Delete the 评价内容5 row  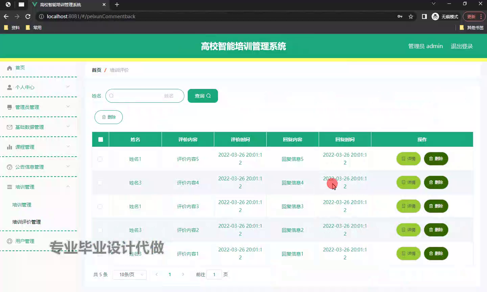pyautogui.click(x=436, y=159)
